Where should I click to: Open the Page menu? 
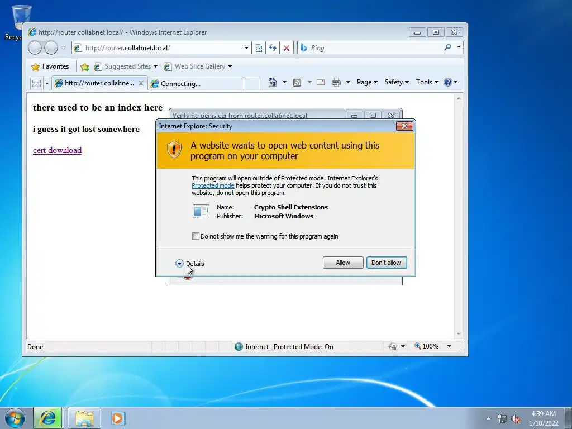[367, 82]
